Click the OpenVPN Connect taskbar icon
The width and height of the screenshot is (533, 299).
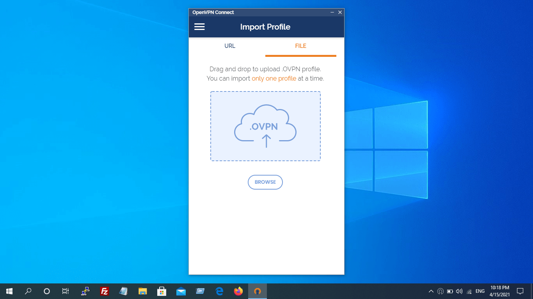tap(258, 291)
